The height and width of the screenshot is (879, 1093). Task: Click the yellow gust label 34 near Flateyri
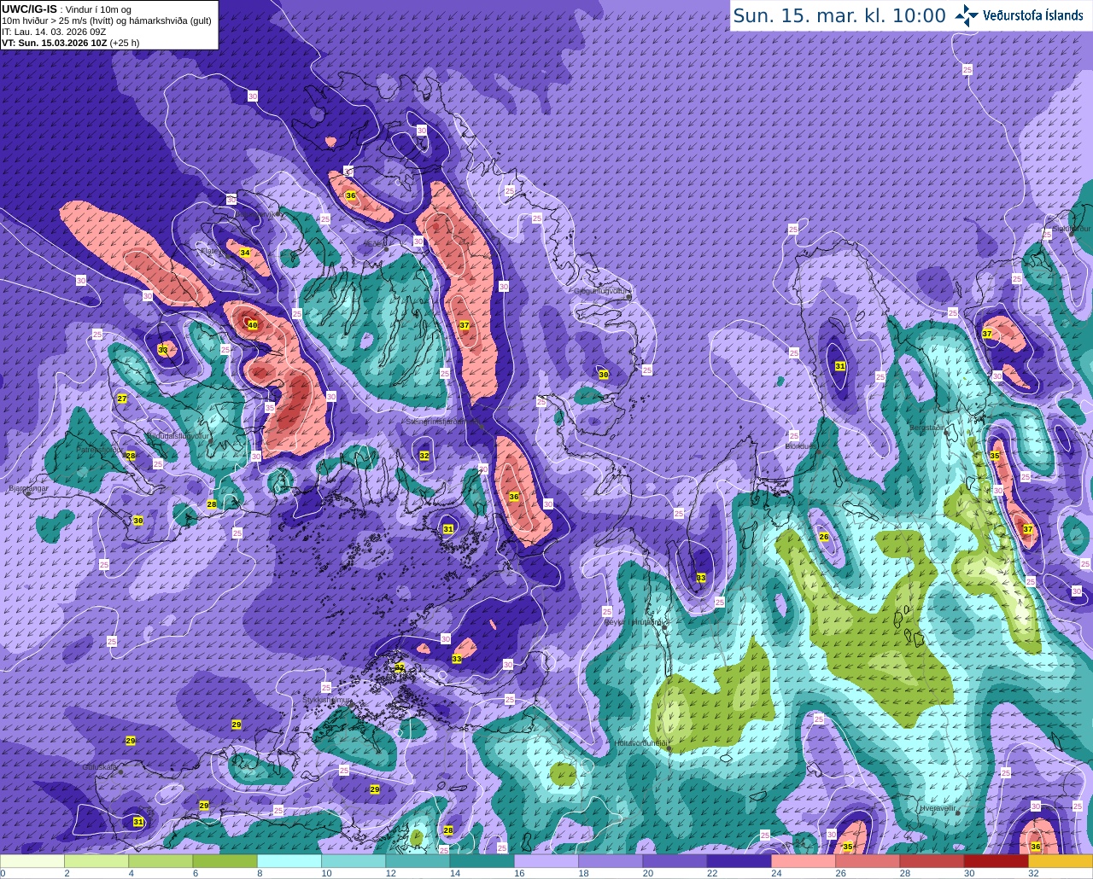pyautogui.click(x=245, y=253)
